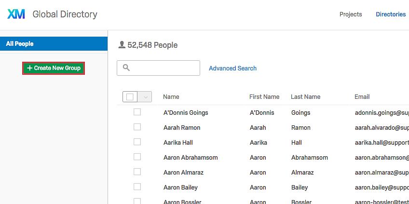Tick the Aarika Hall row checkbox
Image resolution: width=409 pixels, height=204 pixels.
[137, 142]
